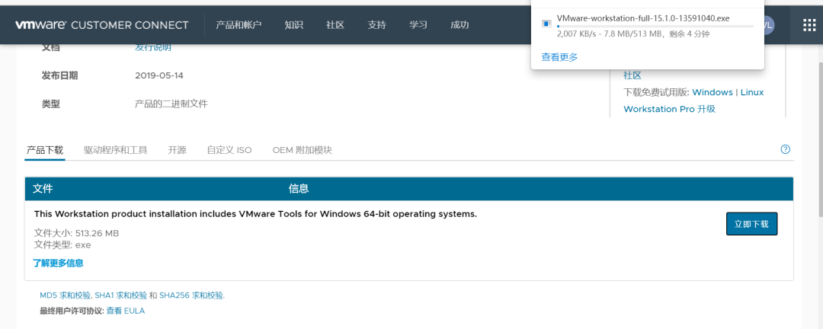Click the release date 2019-05-14
The image size is (823, 329).
(159, 75)
